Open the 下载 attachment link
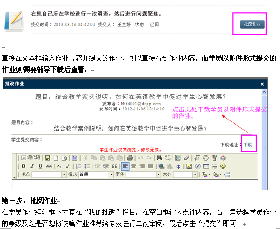This screenshot has height=229, width=280. pos(247,144)
